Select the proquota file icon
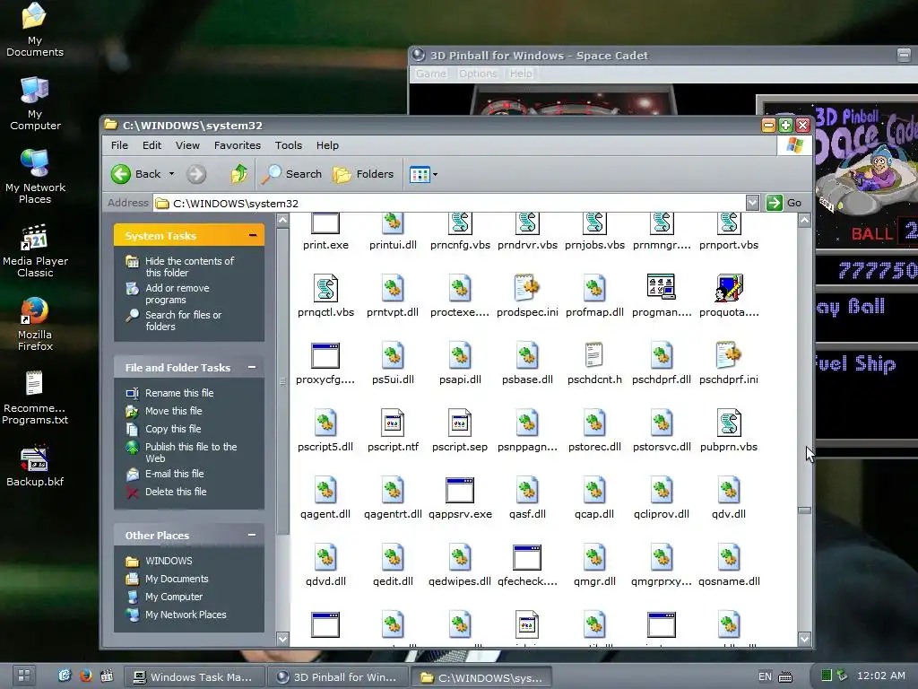Image resolution: width=918 pixels, height=689 pixels. coord(728,288)
